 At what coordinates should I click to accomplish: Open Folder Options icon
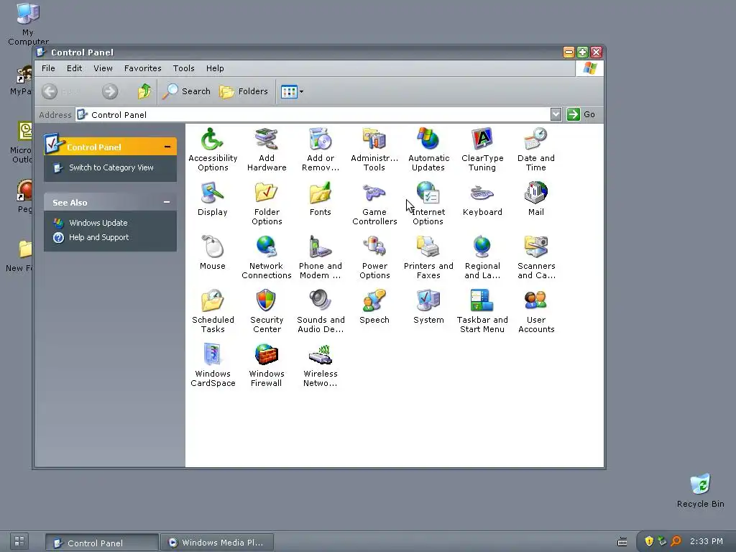point(267,203)
